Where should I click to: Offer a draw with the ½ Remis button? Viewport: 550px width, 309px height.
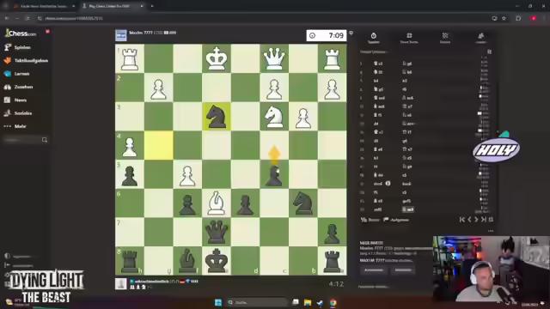coord(370,220)
